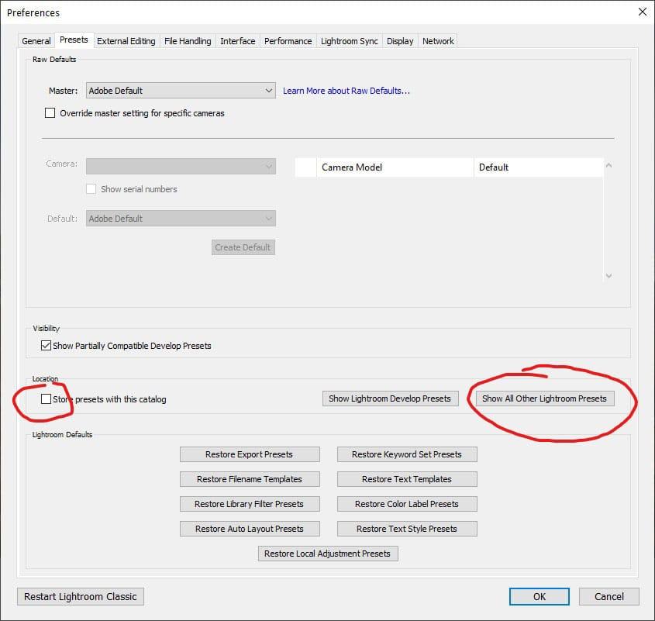The image size is (655, 621).
Task: Click Show Lightroom Develop Presets button
Action: click(389, 398)
